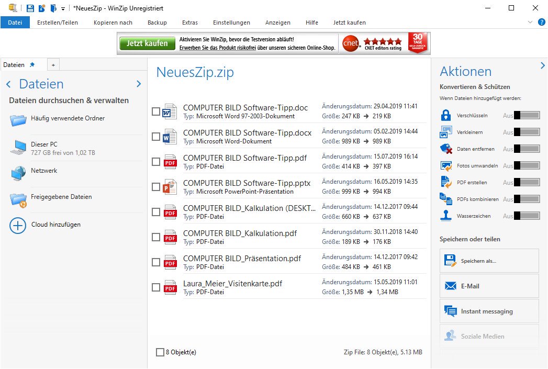The width and height of the screenshot is (548, 369).
Task: Open the Einstellungen tab
Action: [231, 23]
